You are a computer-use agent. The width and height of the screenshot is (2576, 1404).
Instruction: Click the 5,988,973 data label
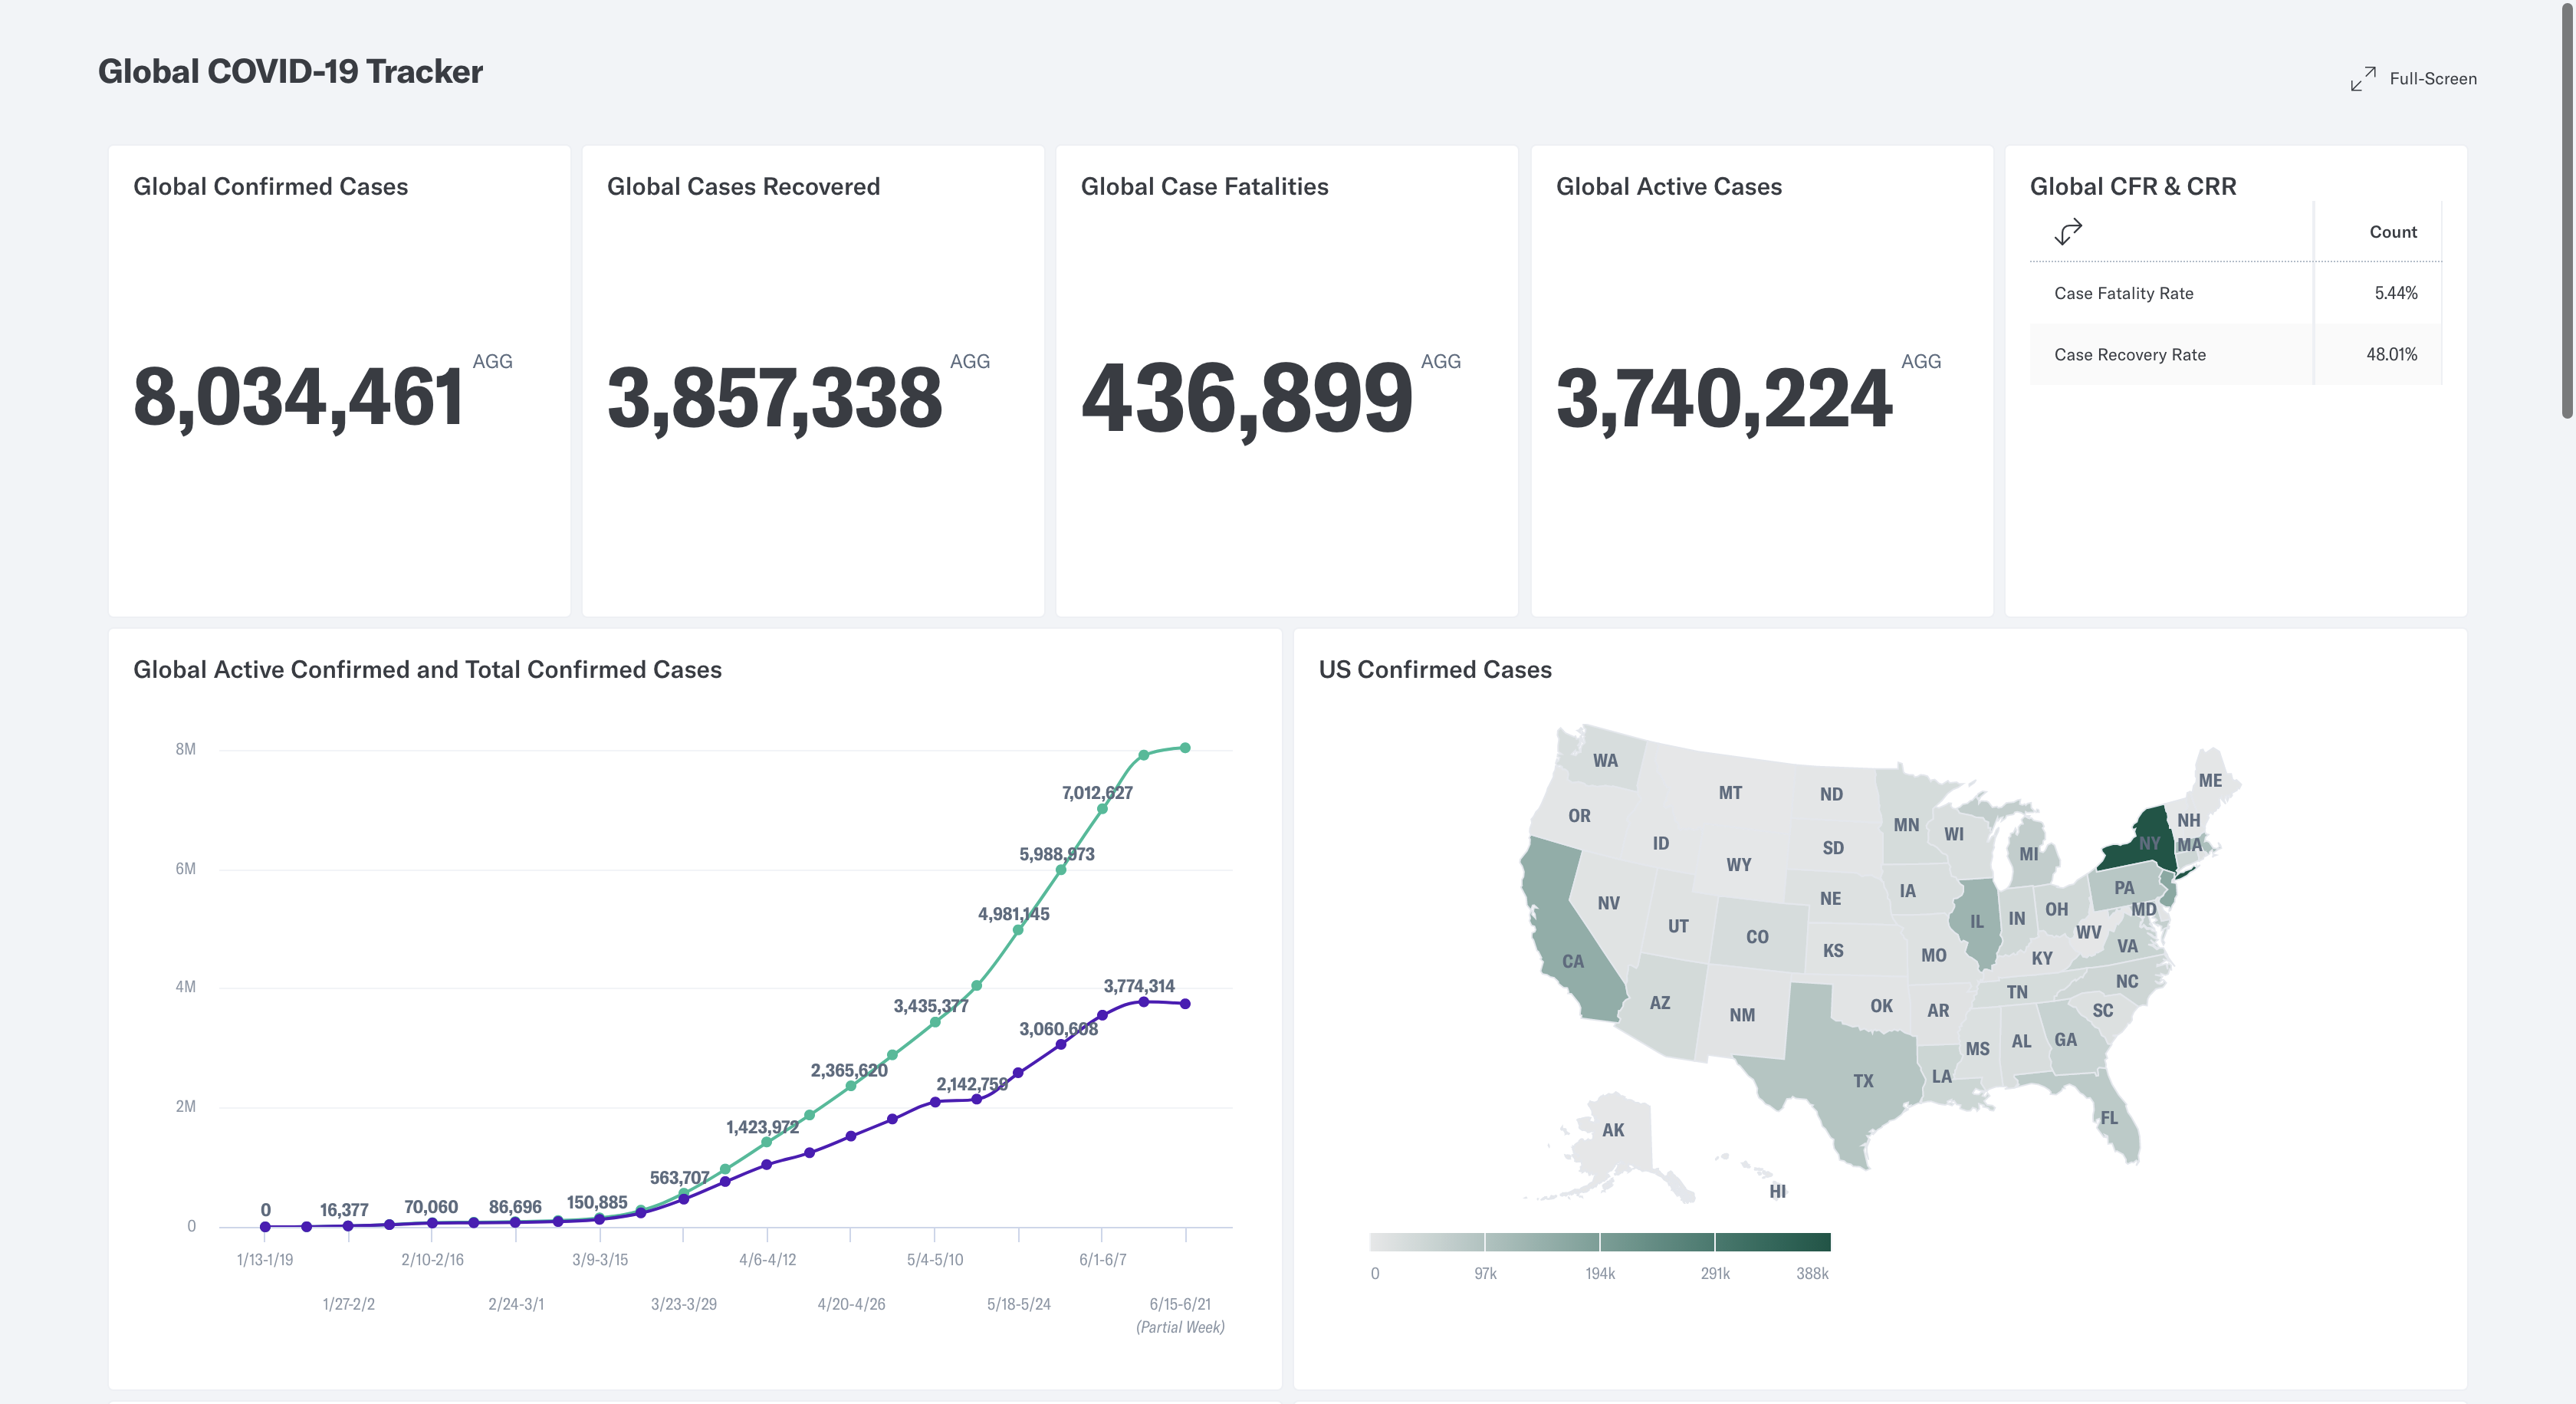click(x=1057, y=854)
